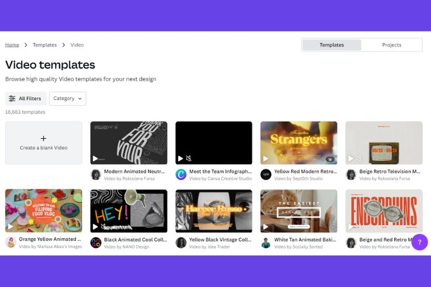Open Roksolana Fursa avatar under Beige Retro Television
Screen dimensions: 431x287
pyautogui.click(x=351, y=174)
